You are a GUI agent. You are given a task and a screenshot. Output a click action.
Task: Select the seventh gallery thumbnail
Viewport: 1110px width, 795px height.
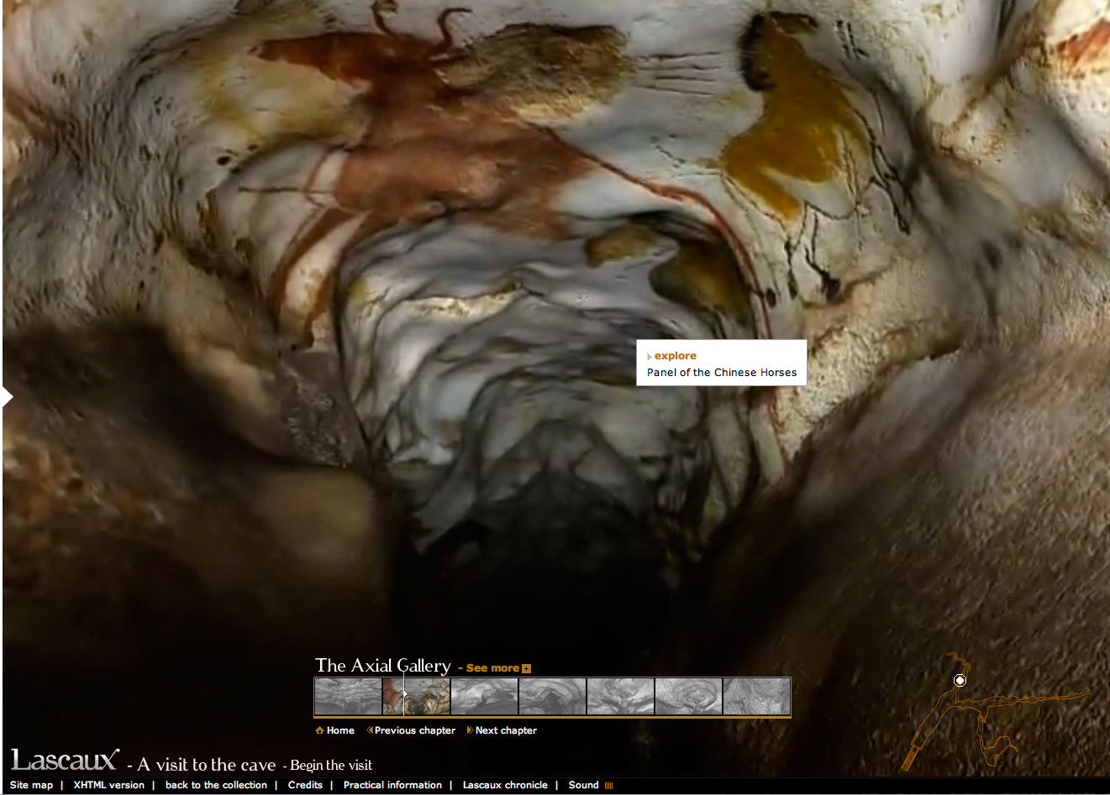(x=756, y=697)
